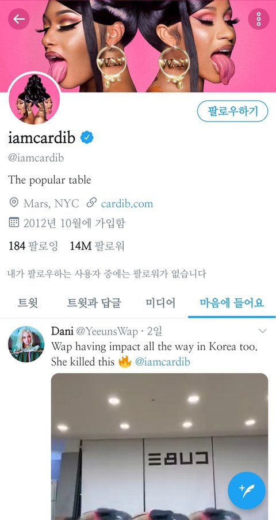Screen dimensions: 276x520
Task: Play the video in Dani's tweet
Action: click(159, 446)
